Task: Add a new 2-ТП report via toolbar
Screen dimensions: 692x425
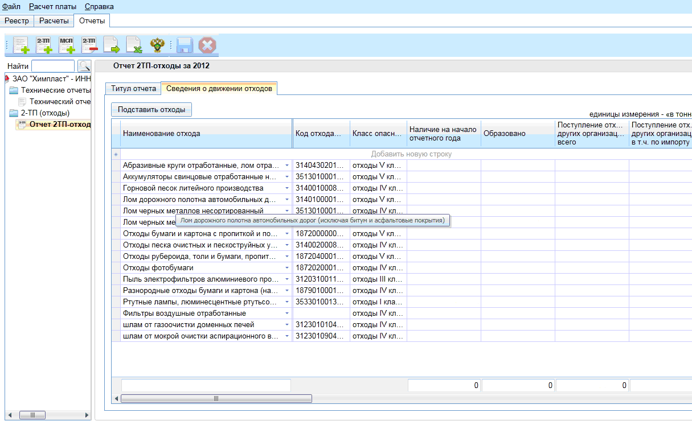Action: [x=44, y=45]
